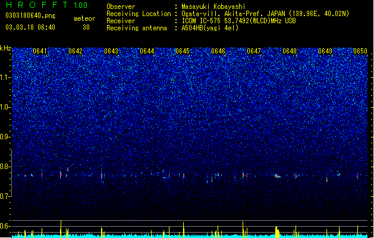Click the 1.0 kHz axis label

pos(5,107)
